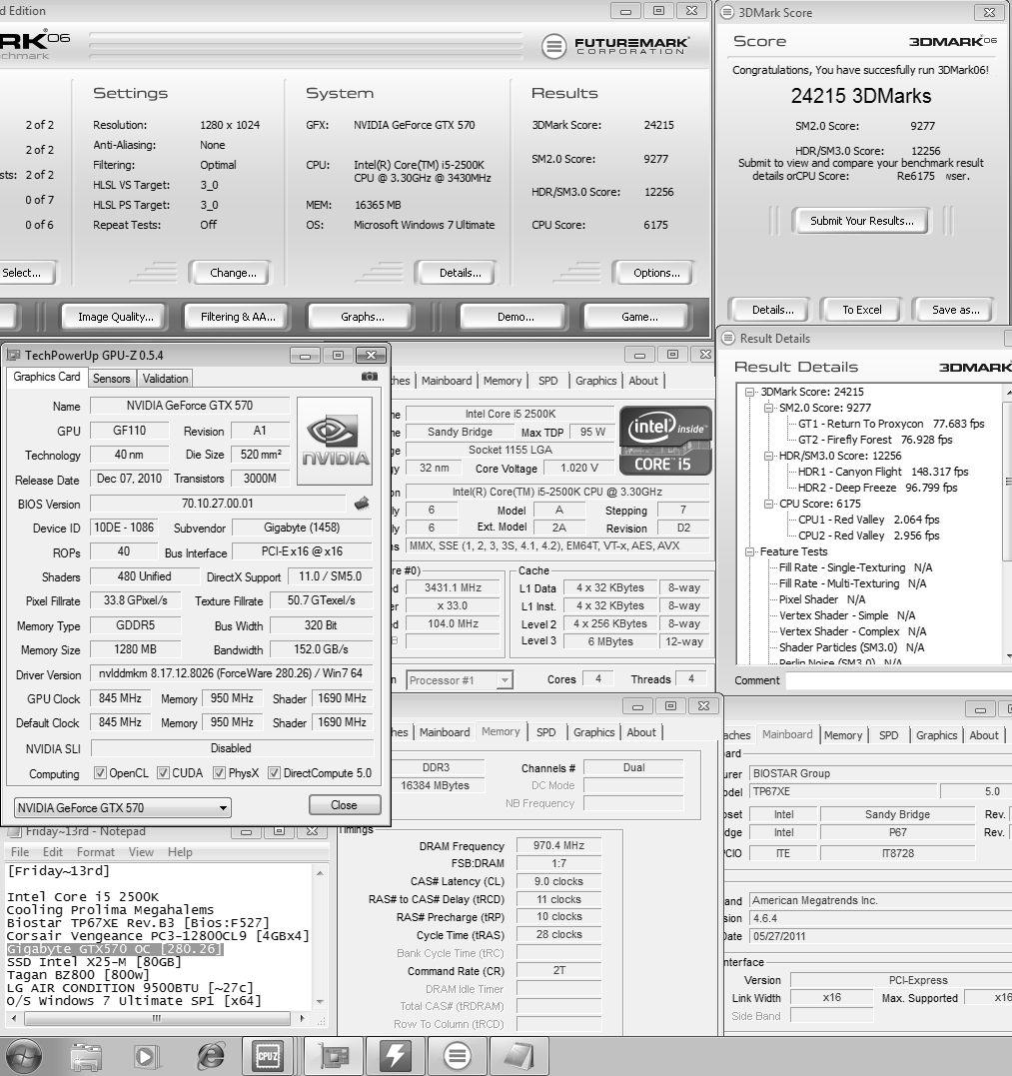Click the NVIDIA logo in GPU-Z
The width and height of the screenshot is (1012, 1076).
(335, 442)
